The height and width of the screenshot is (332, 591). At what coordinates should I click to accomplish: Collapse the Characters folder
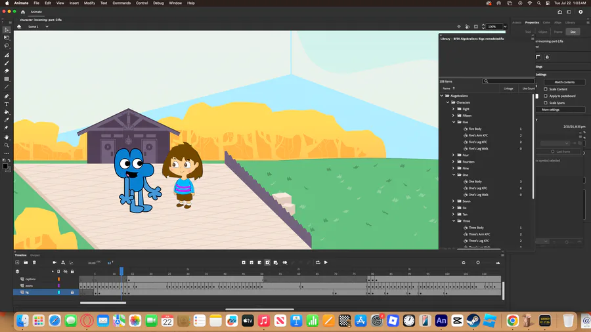(x=448, y=102)
